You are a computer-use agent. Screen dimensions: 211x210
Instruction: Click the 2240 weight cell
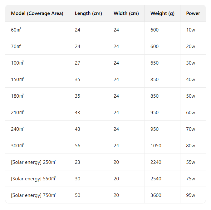coord(156,162)
